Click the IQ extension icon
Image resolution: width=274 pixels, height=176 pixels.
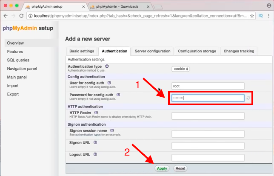(x=261, y=16)
